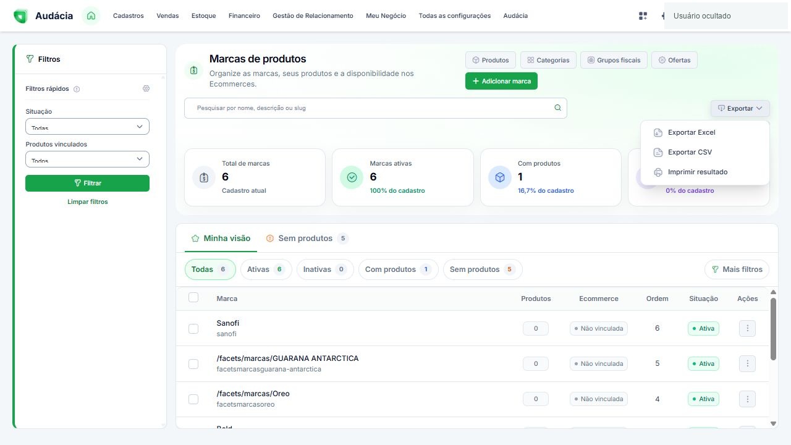Click the Adicionar marca button
This screenshot has height=445, width=791.
[x=501, y=81]
